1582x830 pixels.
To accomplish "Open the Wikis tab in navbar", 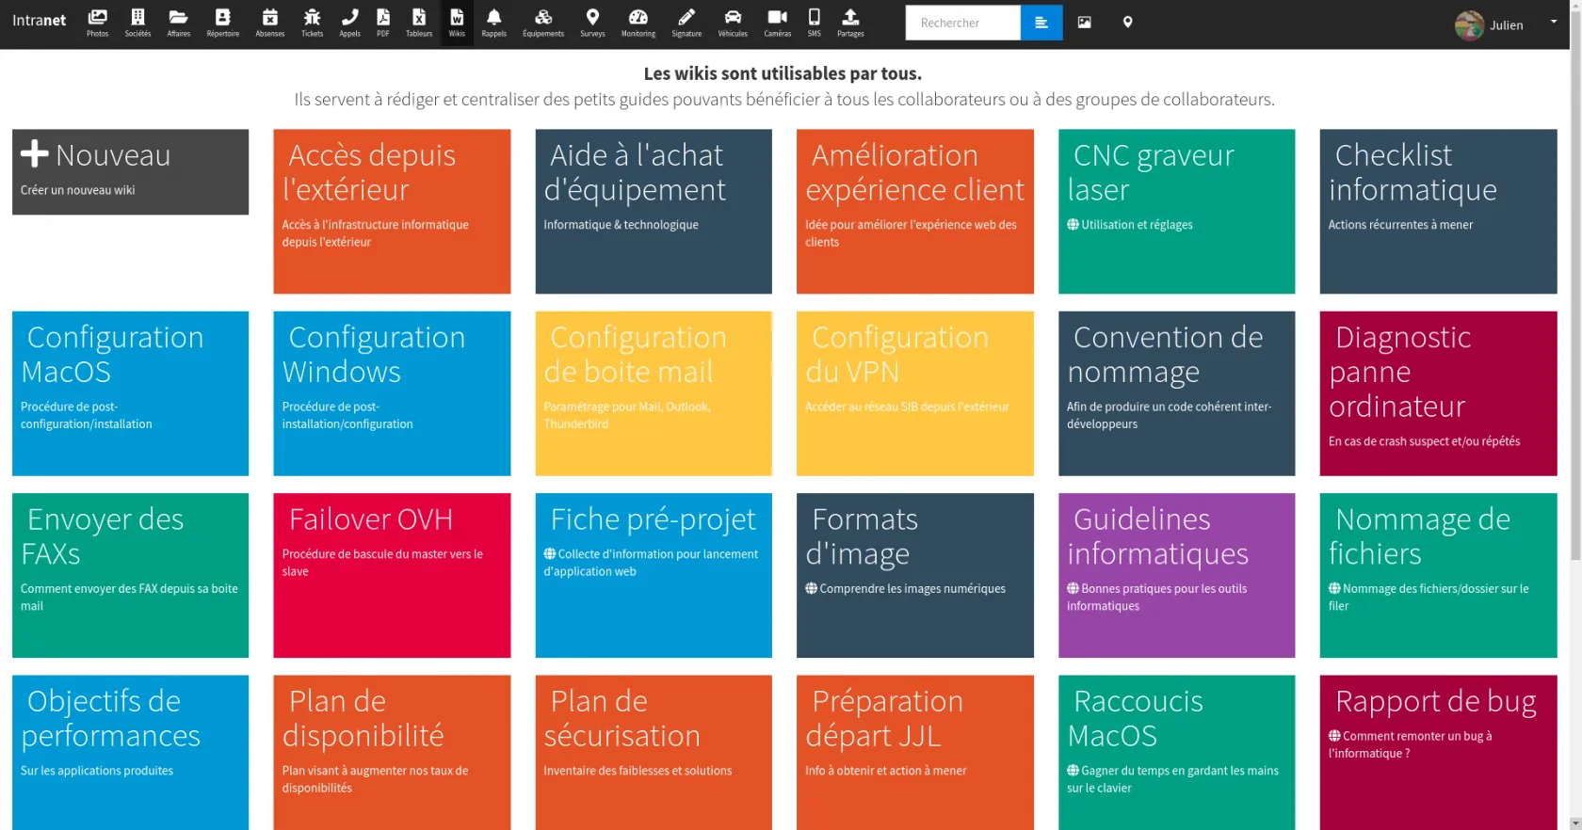I will click(x=457, y=23).
